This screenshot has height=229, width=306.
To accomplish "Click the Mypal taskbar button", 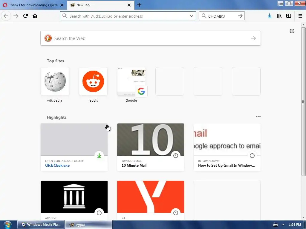I will (88, 225).
